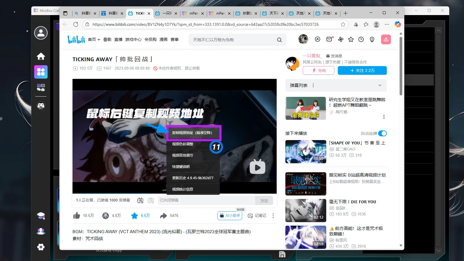464x261 pixels.
Task: Click the pink upload button
Action: pyautogui.click(x=386, y=39)
